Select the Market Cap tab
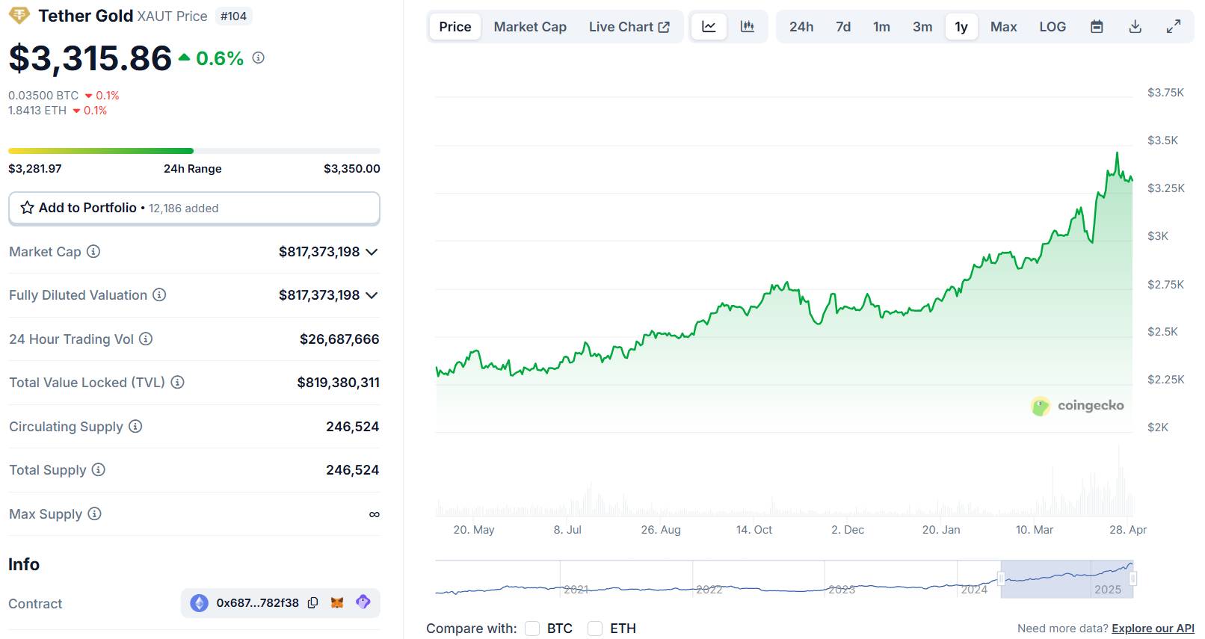This screenshot has width=1205, height=639. tap(530, 27)
